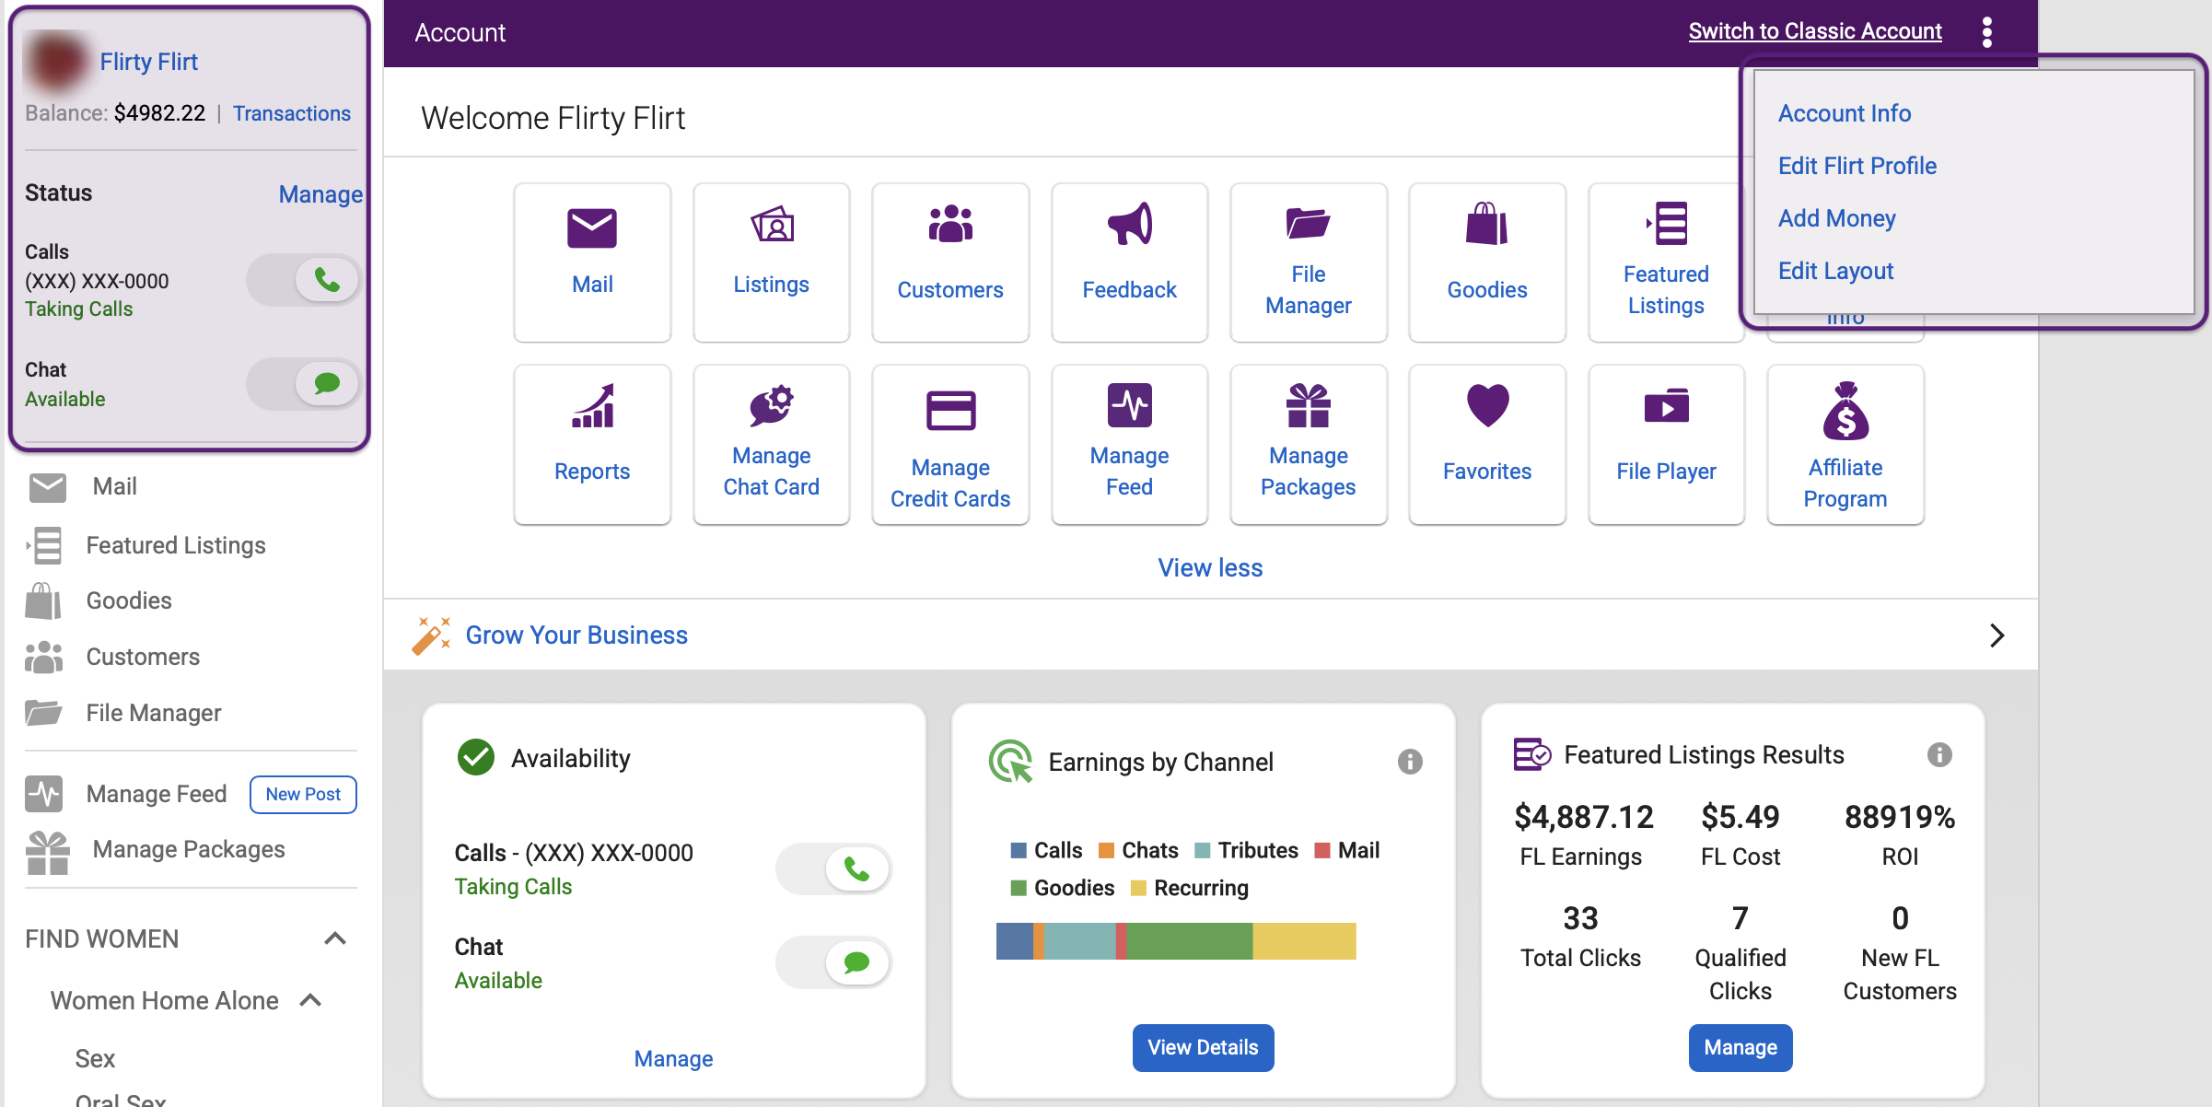Open the Manage Chat Card tile
This screenshot has width=2212, height=1107.
[x=771, y=445]
